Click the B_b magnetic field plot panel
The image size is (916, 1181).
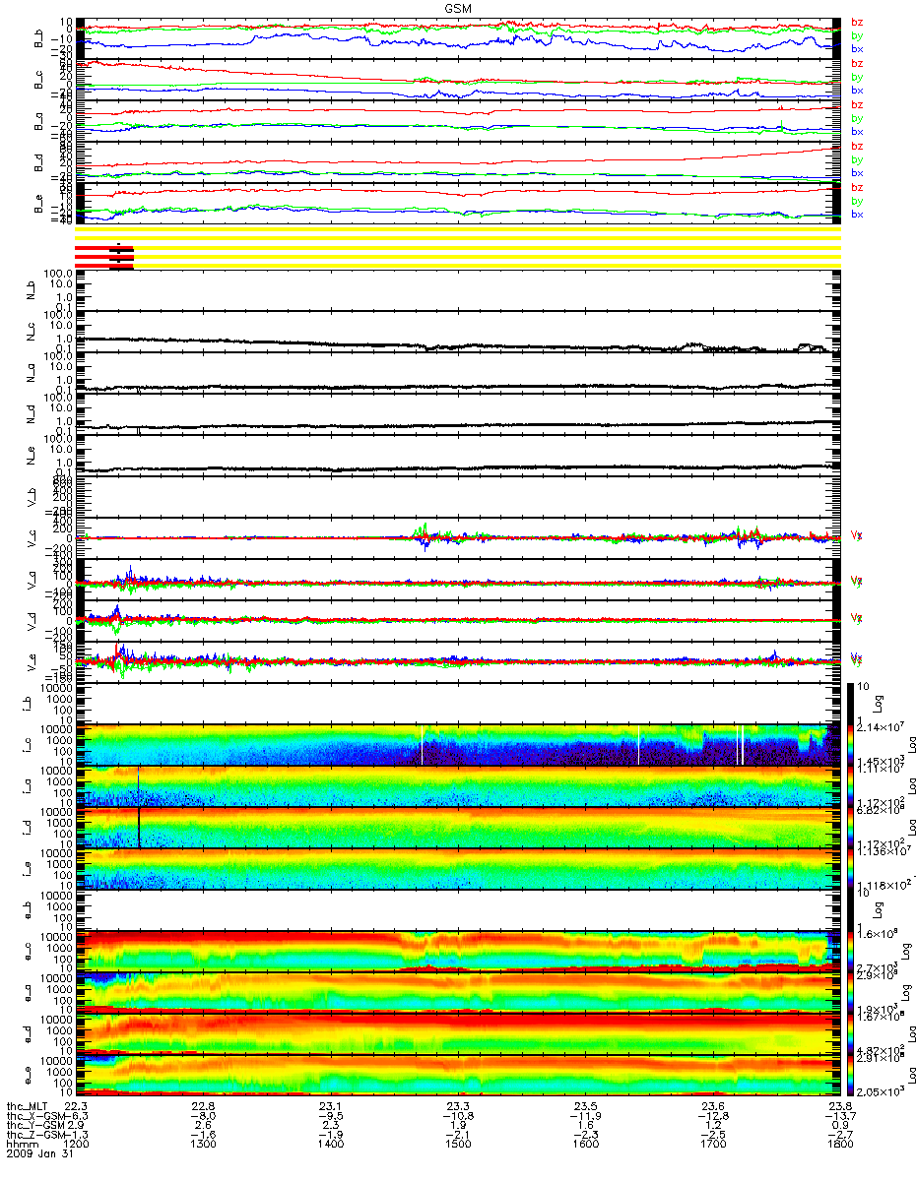[x=458, y=37]
